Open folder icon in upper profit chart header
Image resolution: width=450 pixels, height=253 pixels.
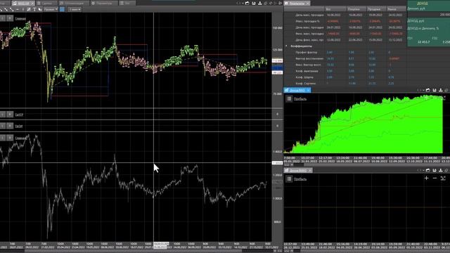click(428, 90)
